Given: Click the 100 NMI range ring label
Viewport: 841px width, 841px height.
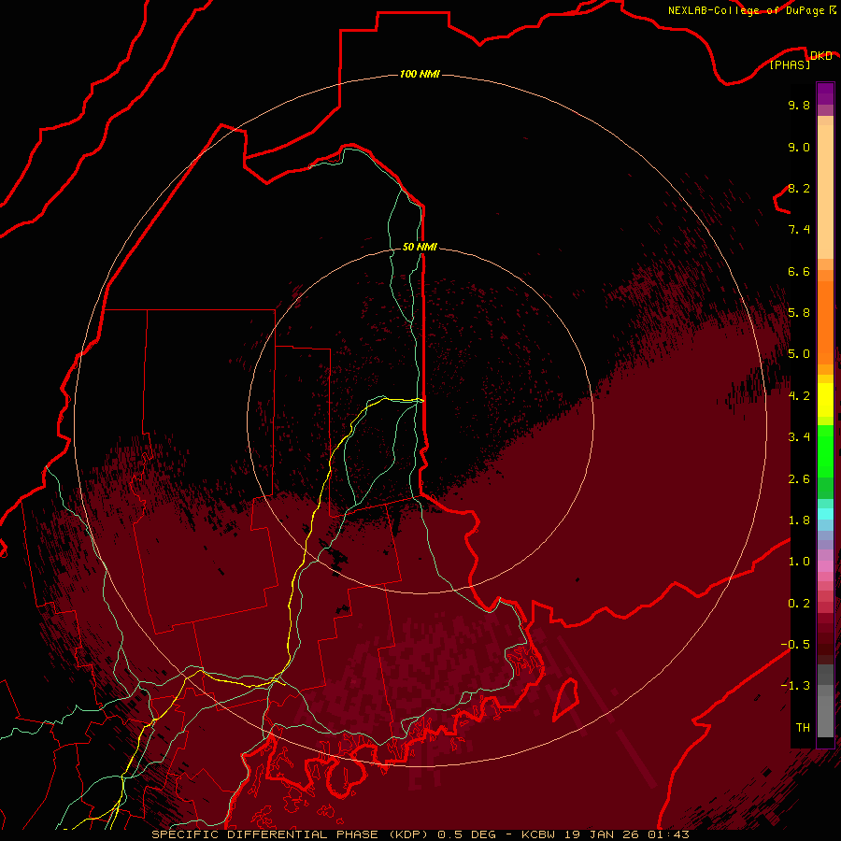Looking at the screenshot, I should pos(420,74).
